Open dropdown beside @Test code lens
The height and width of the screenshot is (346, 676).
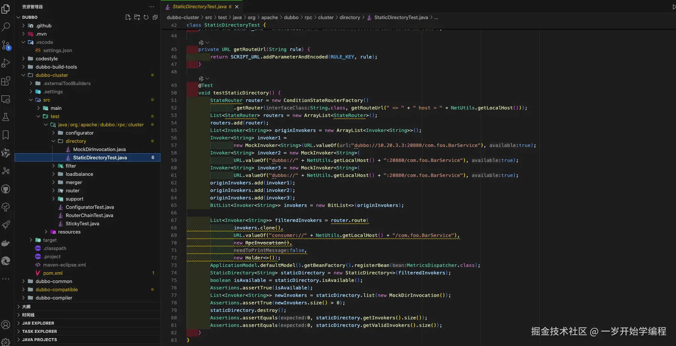[207, 79]
